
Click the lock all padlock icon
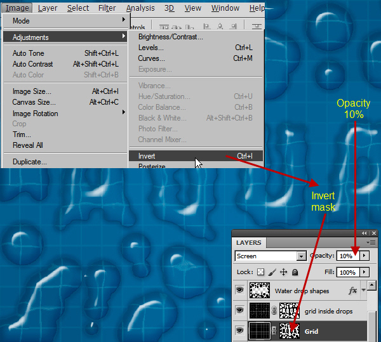[x=295, y=272]
